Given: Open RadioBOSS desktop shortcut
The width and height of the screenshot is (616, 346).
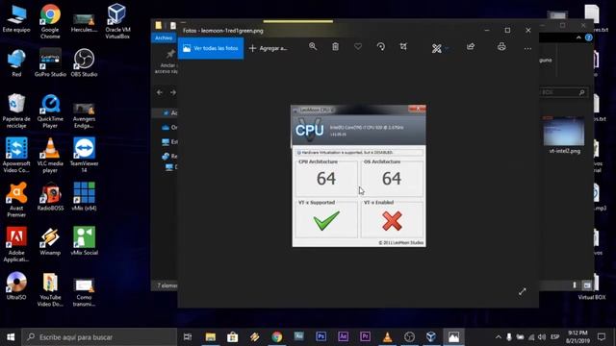Looking at the screenshot, I should (x=50, y=197).
